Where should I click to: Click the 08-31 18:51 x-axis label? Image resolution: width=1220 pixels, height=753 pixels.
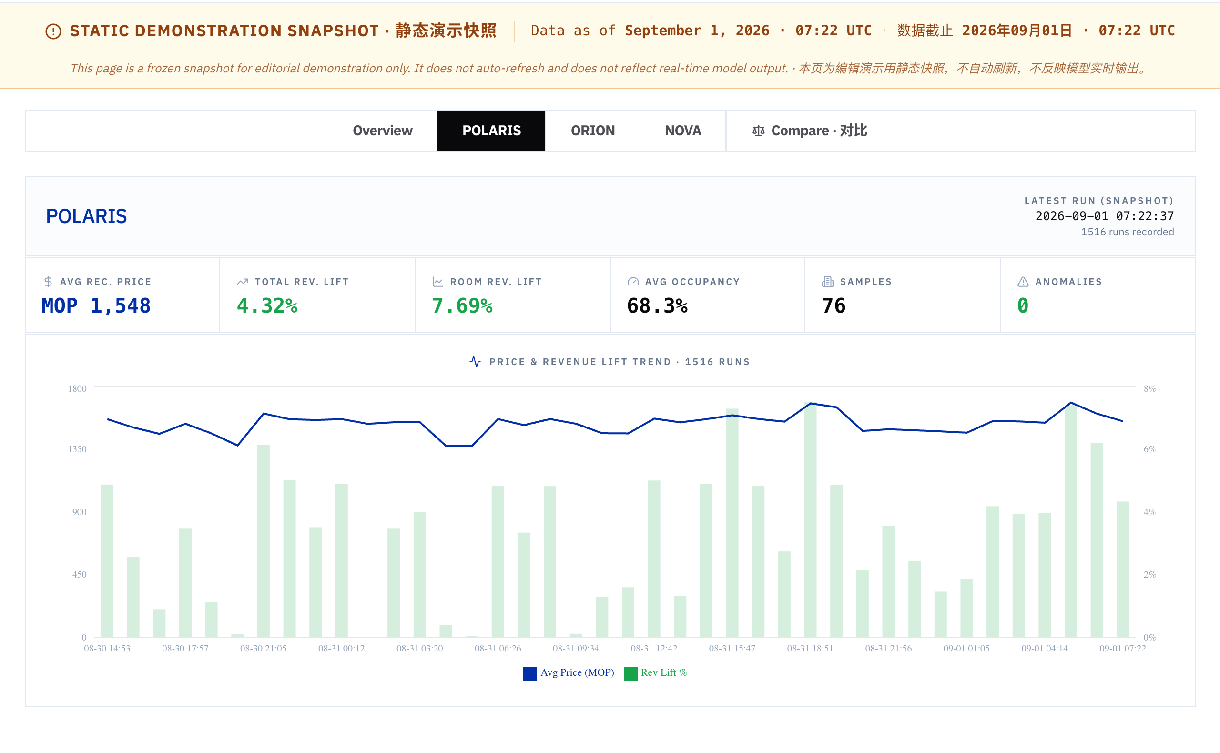(810, 649)
